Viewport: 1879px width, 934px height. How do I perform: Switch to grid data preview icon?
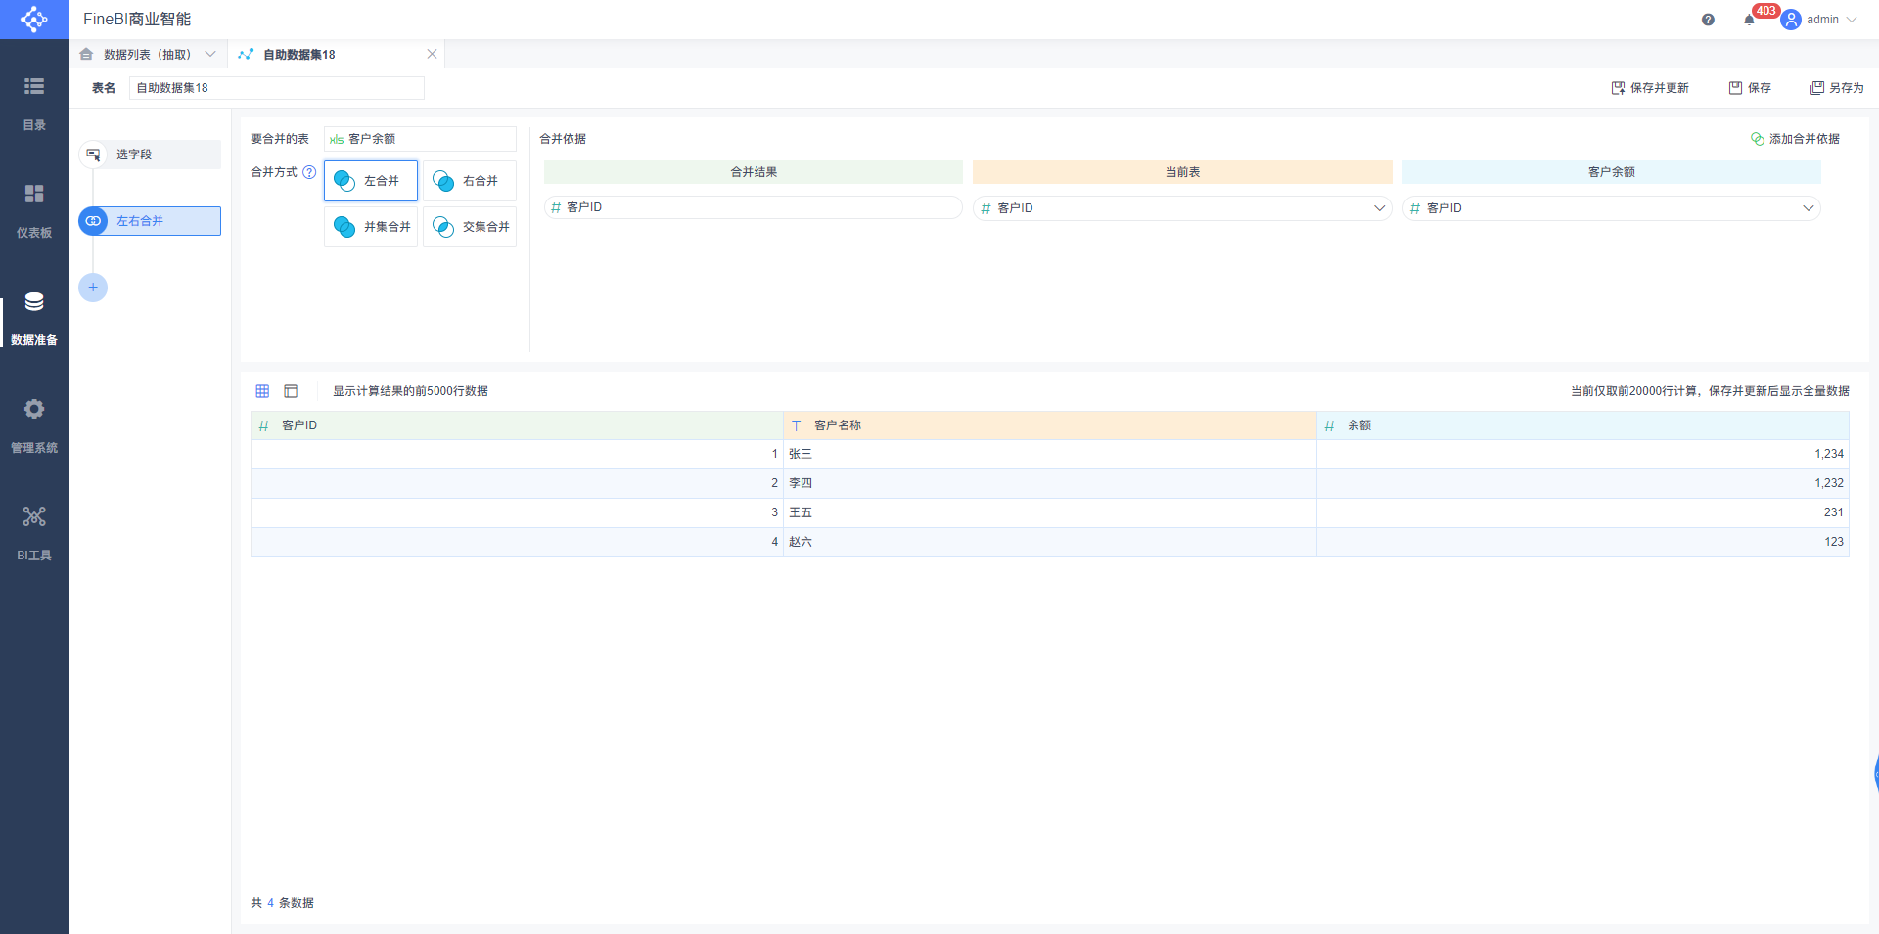[x=262, y=391]
